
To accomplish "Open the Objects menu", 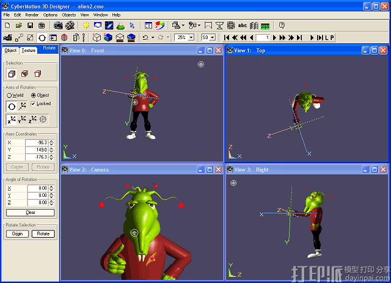I will click(69, 15).
